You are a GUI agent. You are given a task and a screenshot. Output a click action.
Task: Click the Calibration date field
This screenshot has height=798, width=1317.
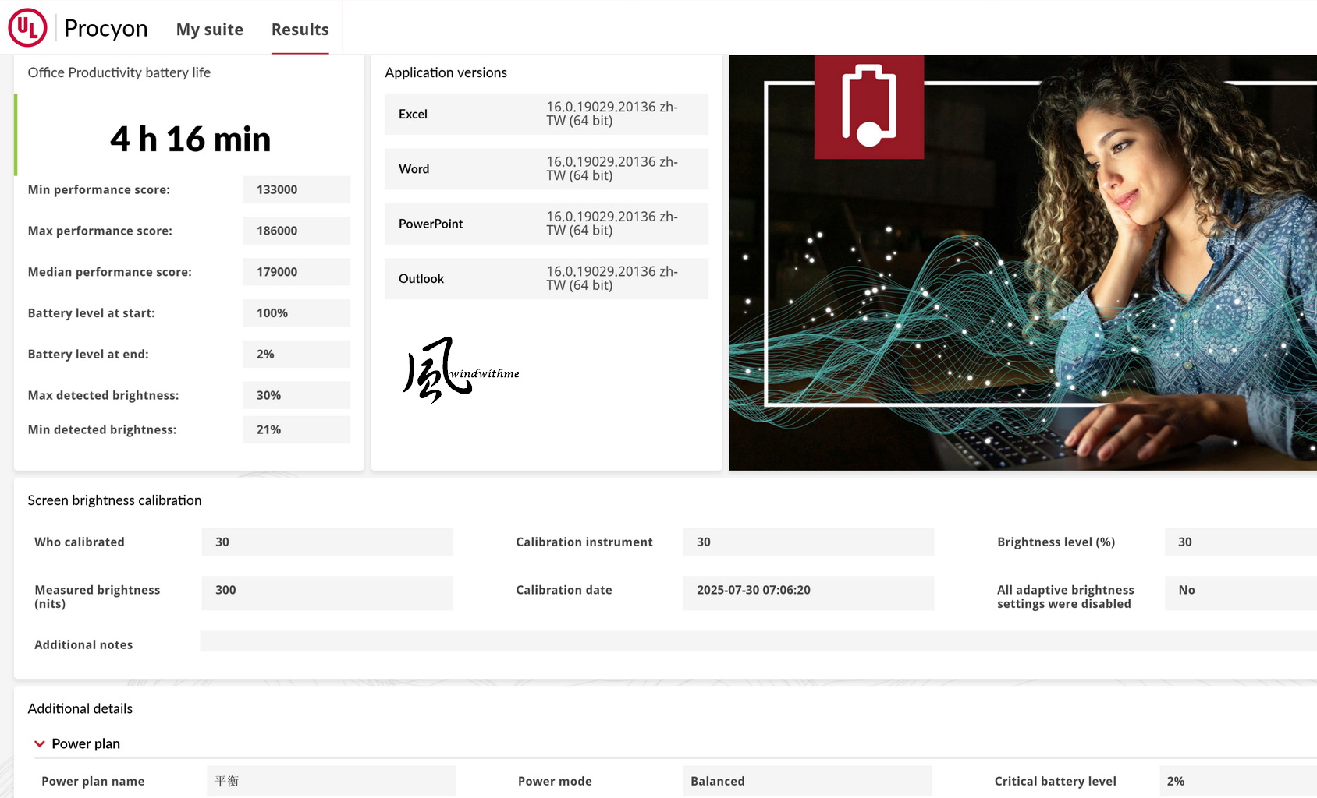(x=808, y=593)
